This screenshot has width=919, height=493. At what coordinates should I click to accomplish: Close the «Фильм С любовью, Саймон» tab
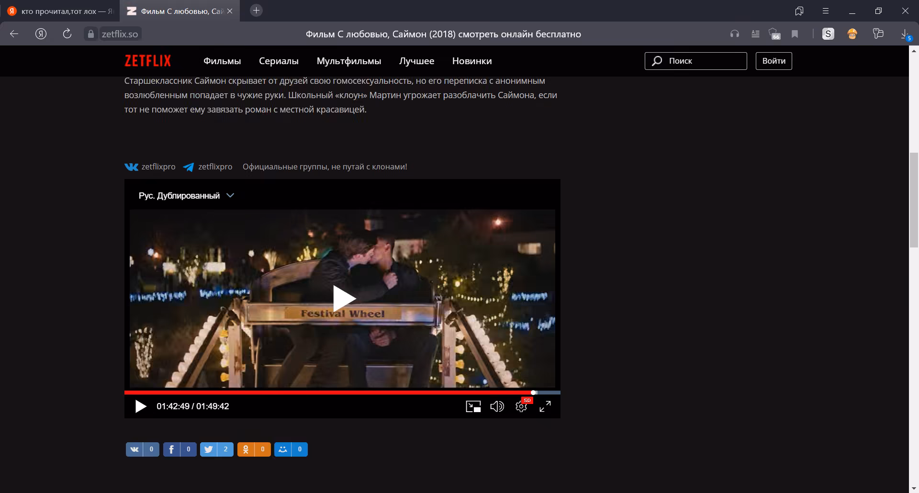click(x=230, y=11)
